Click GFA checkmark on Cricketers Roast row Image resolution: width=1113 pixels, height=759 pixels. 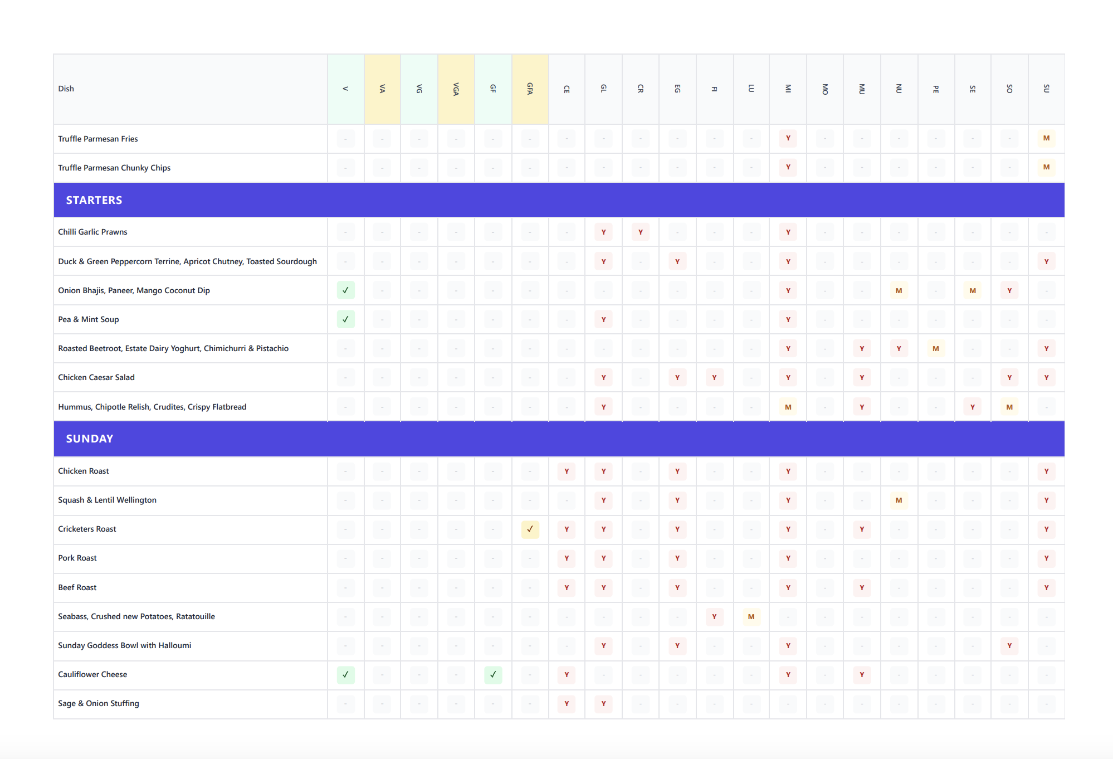530,529
